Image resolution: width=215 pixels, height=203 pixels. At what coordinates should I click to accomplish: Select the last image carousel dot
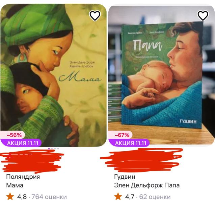58,149
